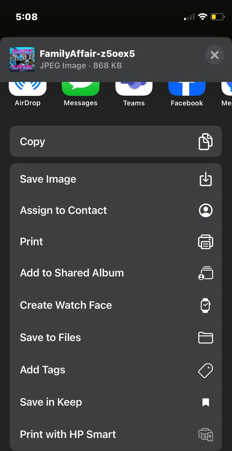Image resolution: width=232 pixels, height=451 pixels.
Task: Share to Facebook app icon
Action: [x=187, y=89]
